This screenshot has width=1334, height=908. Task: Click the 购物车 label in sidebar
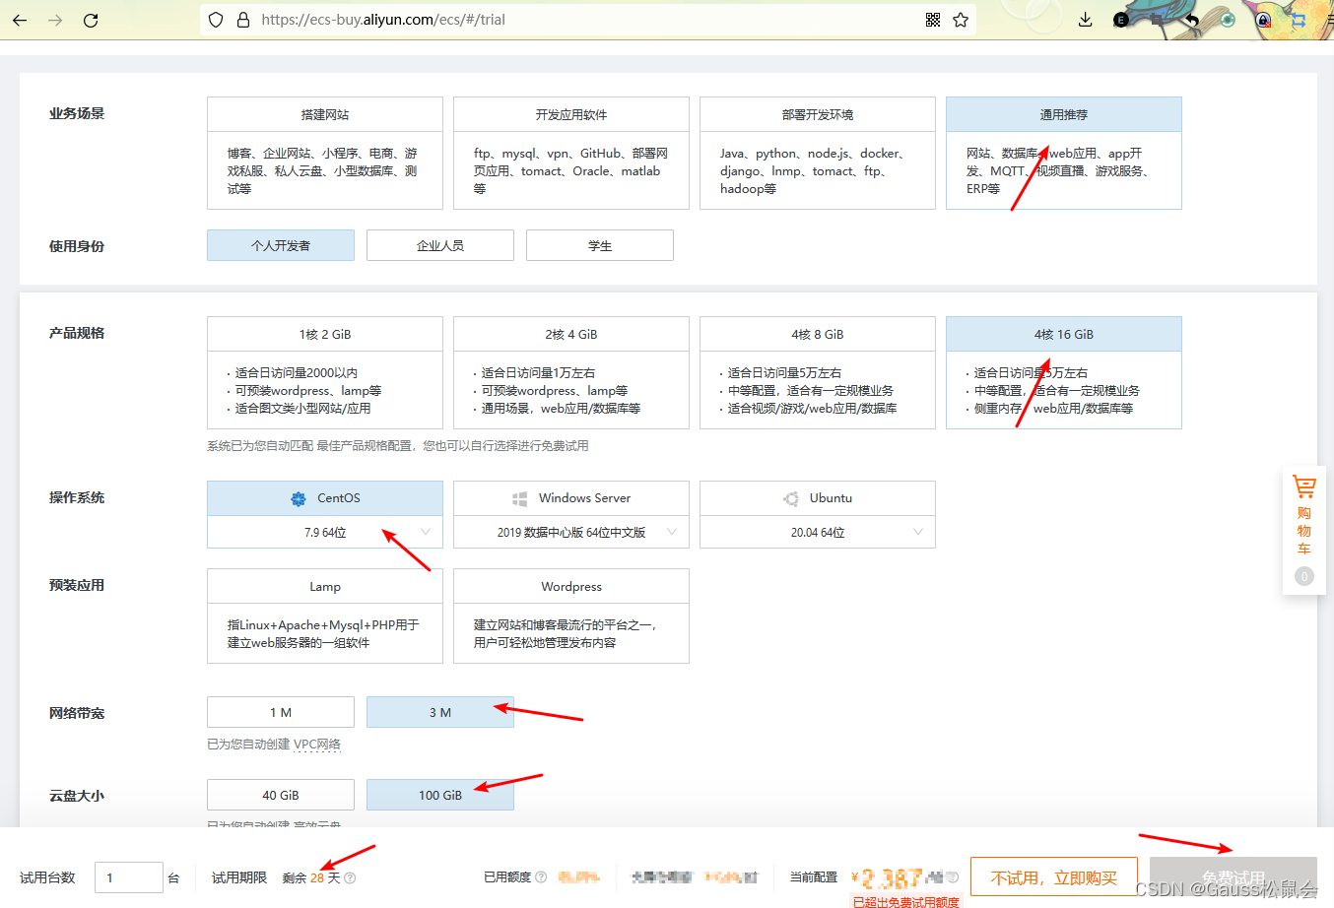pos(1304,531)
